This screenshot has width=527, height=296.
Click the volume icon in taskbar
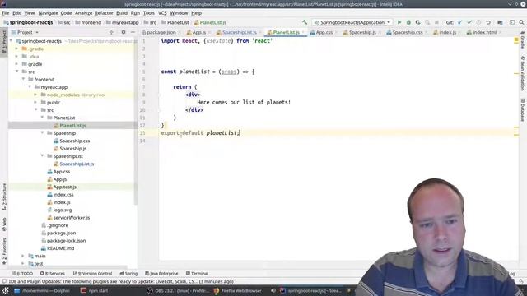pos(273,290)
